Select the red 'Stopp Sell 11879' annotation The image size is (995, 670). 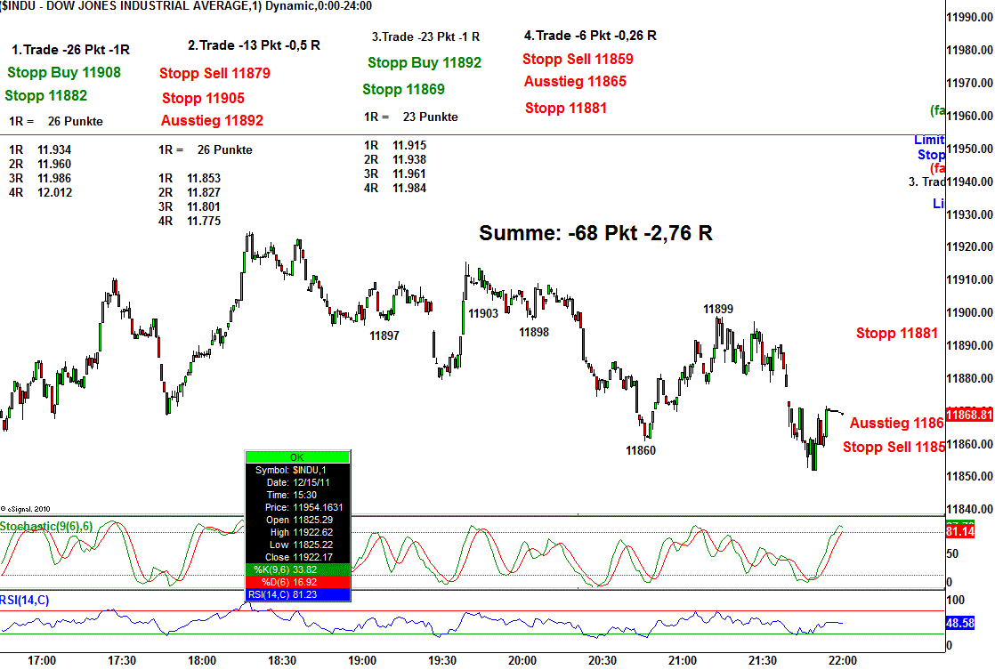(x=214, y=73)
